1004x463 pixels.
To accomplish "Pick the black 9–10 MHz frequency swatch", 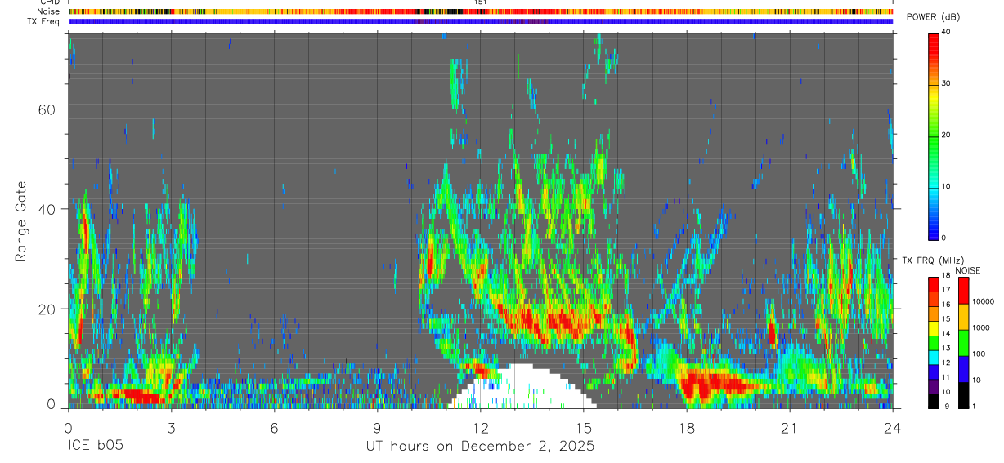I will point(934,399).
